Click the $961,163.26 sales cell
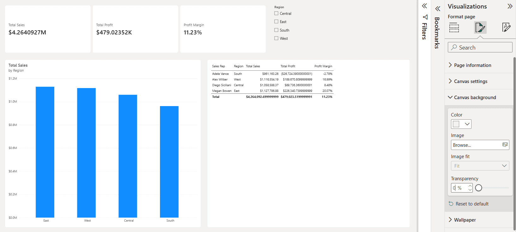Viewport: 516px width, 232px height. tap(270, 74)
